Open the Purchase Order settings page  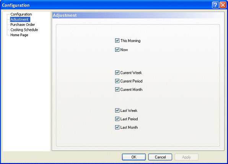23,25
